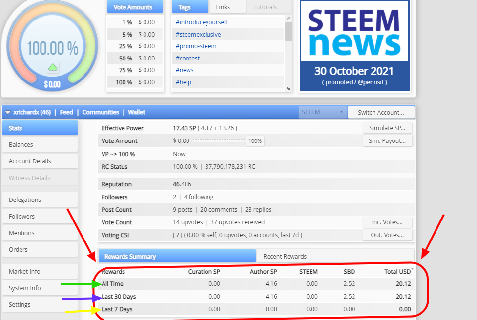Viewport: 477px width, 320px height.
Task: Open Settings in the sidebar
Action: point(40,304)
